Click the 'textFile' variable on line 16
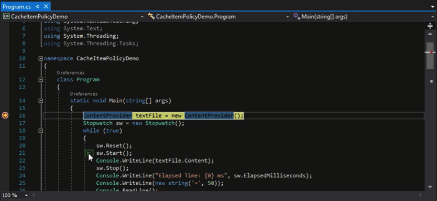Screen dimensions: 437x201 (x=148, y=115)
